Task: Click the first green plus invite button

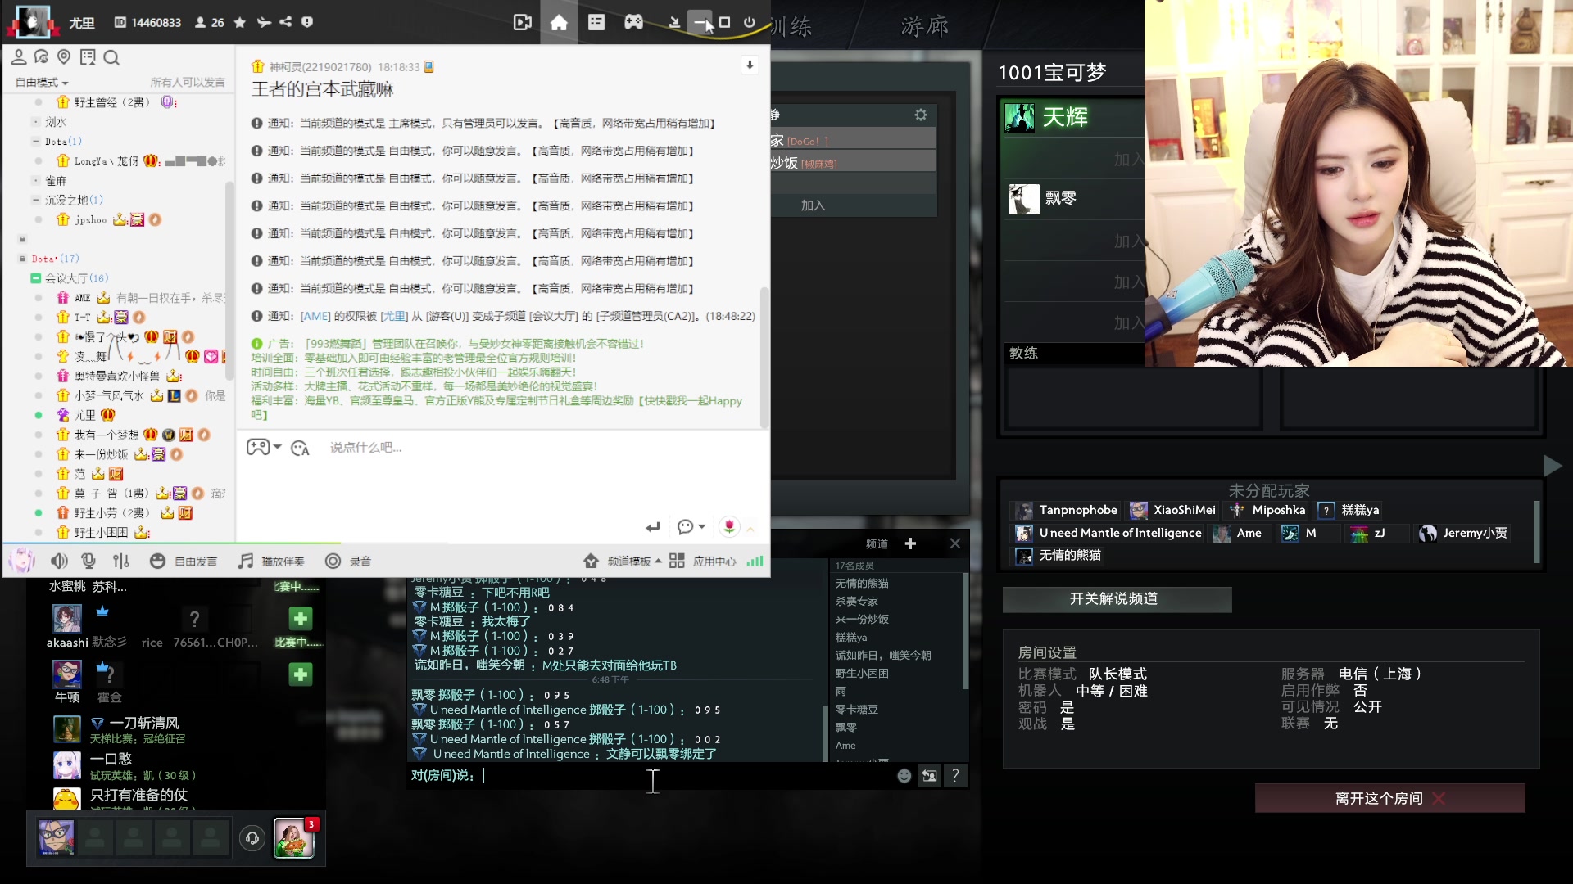Action: (301, 619)
